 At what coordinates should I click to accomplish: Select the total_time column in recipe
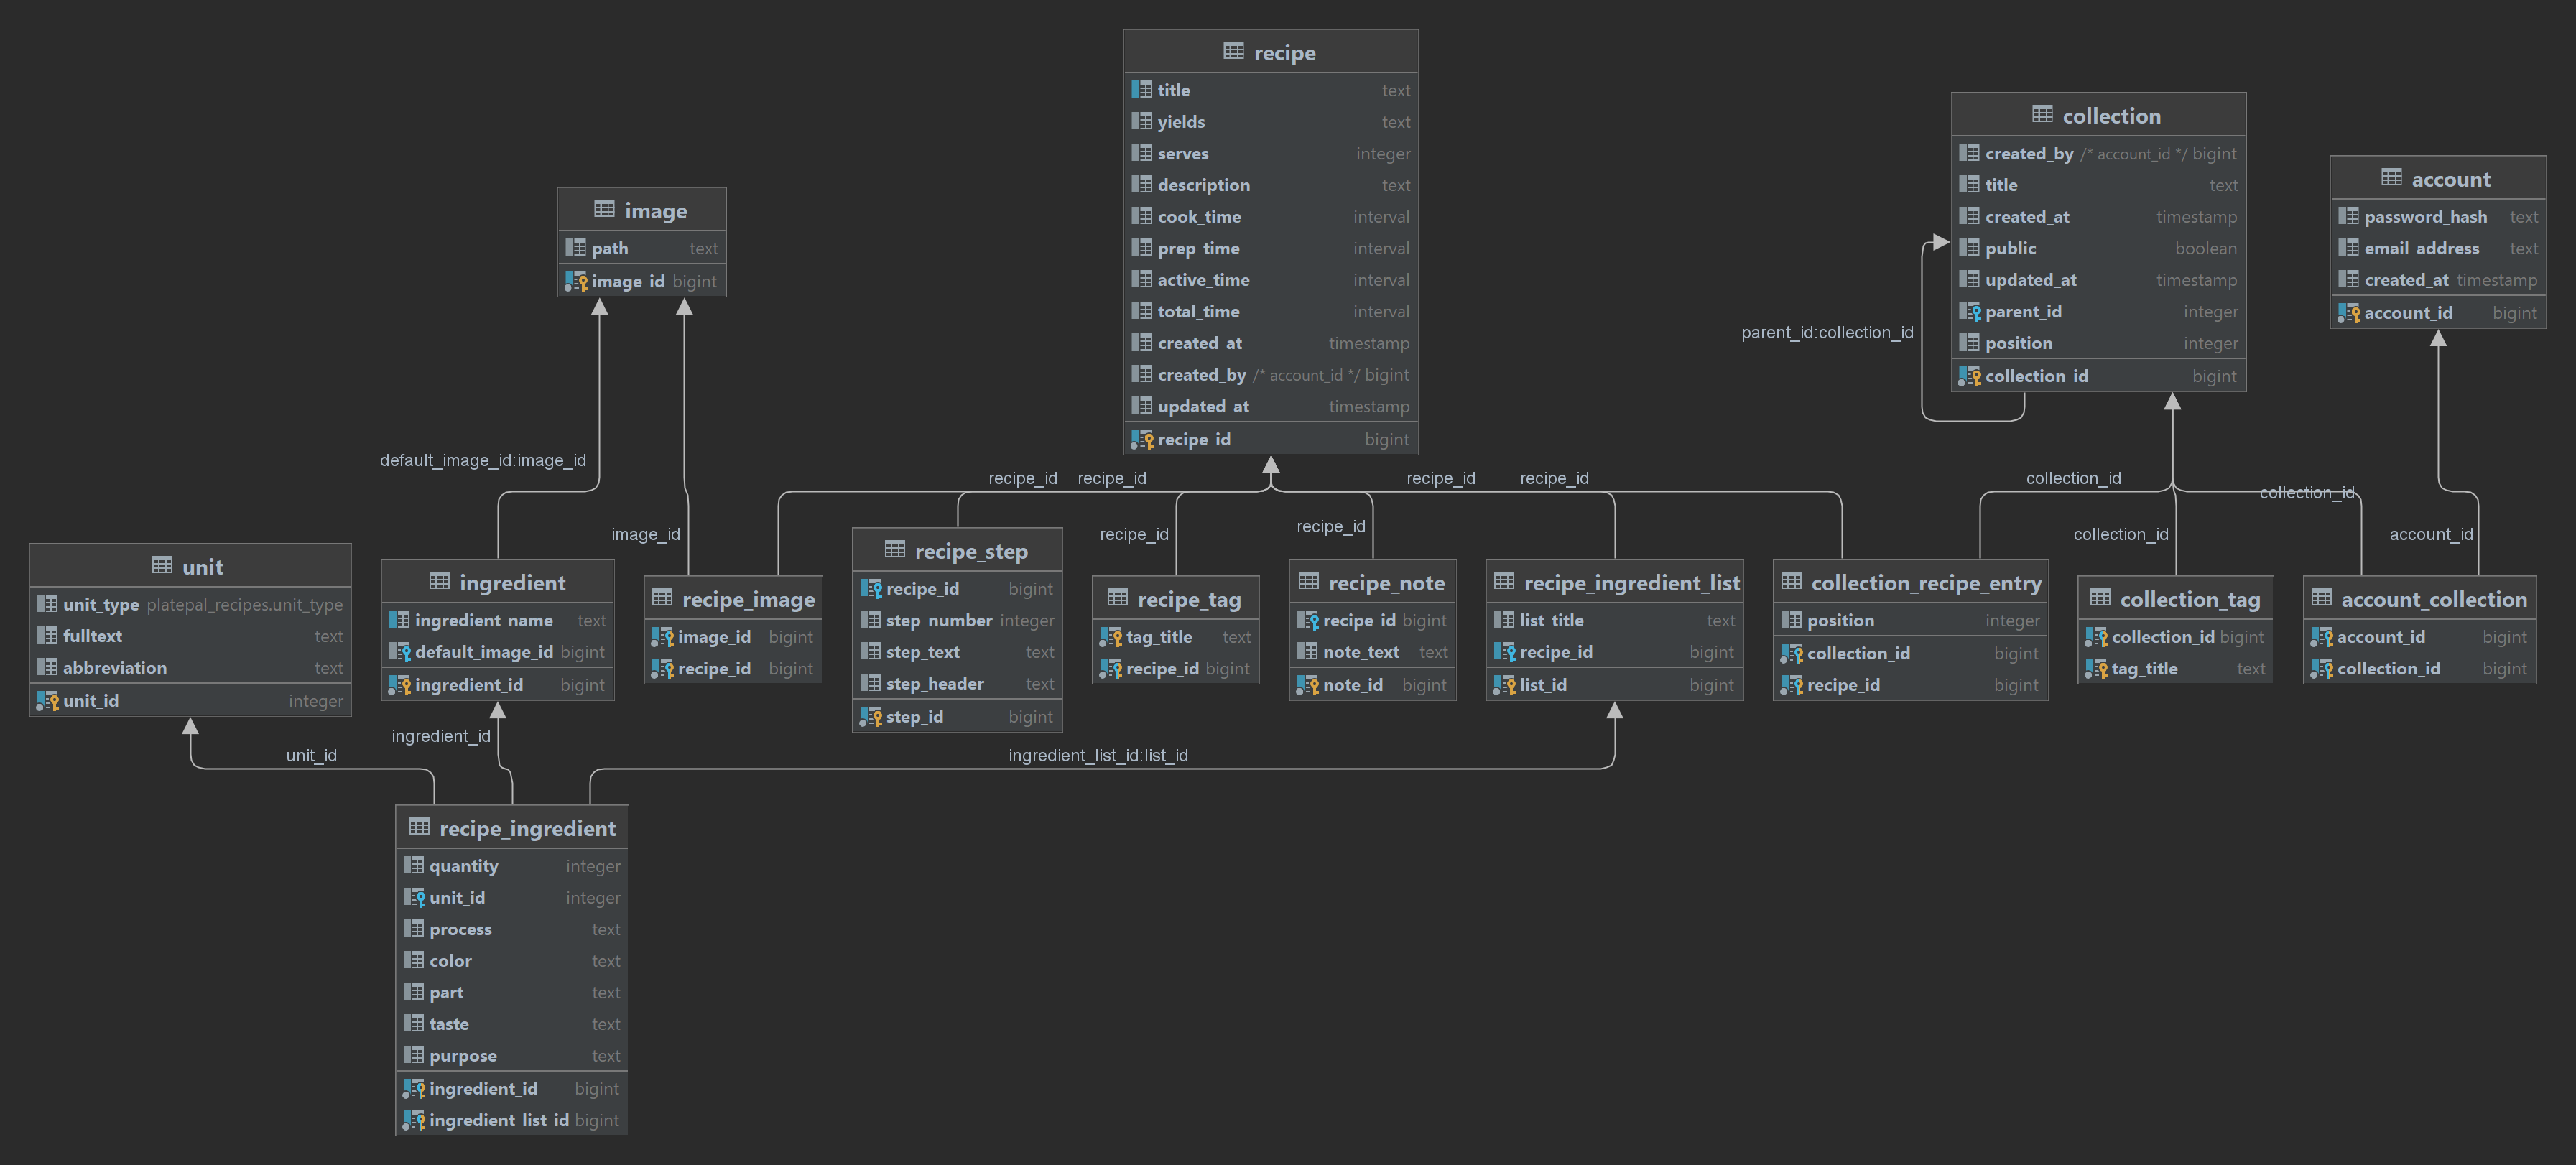click(x=1270, y=311)
